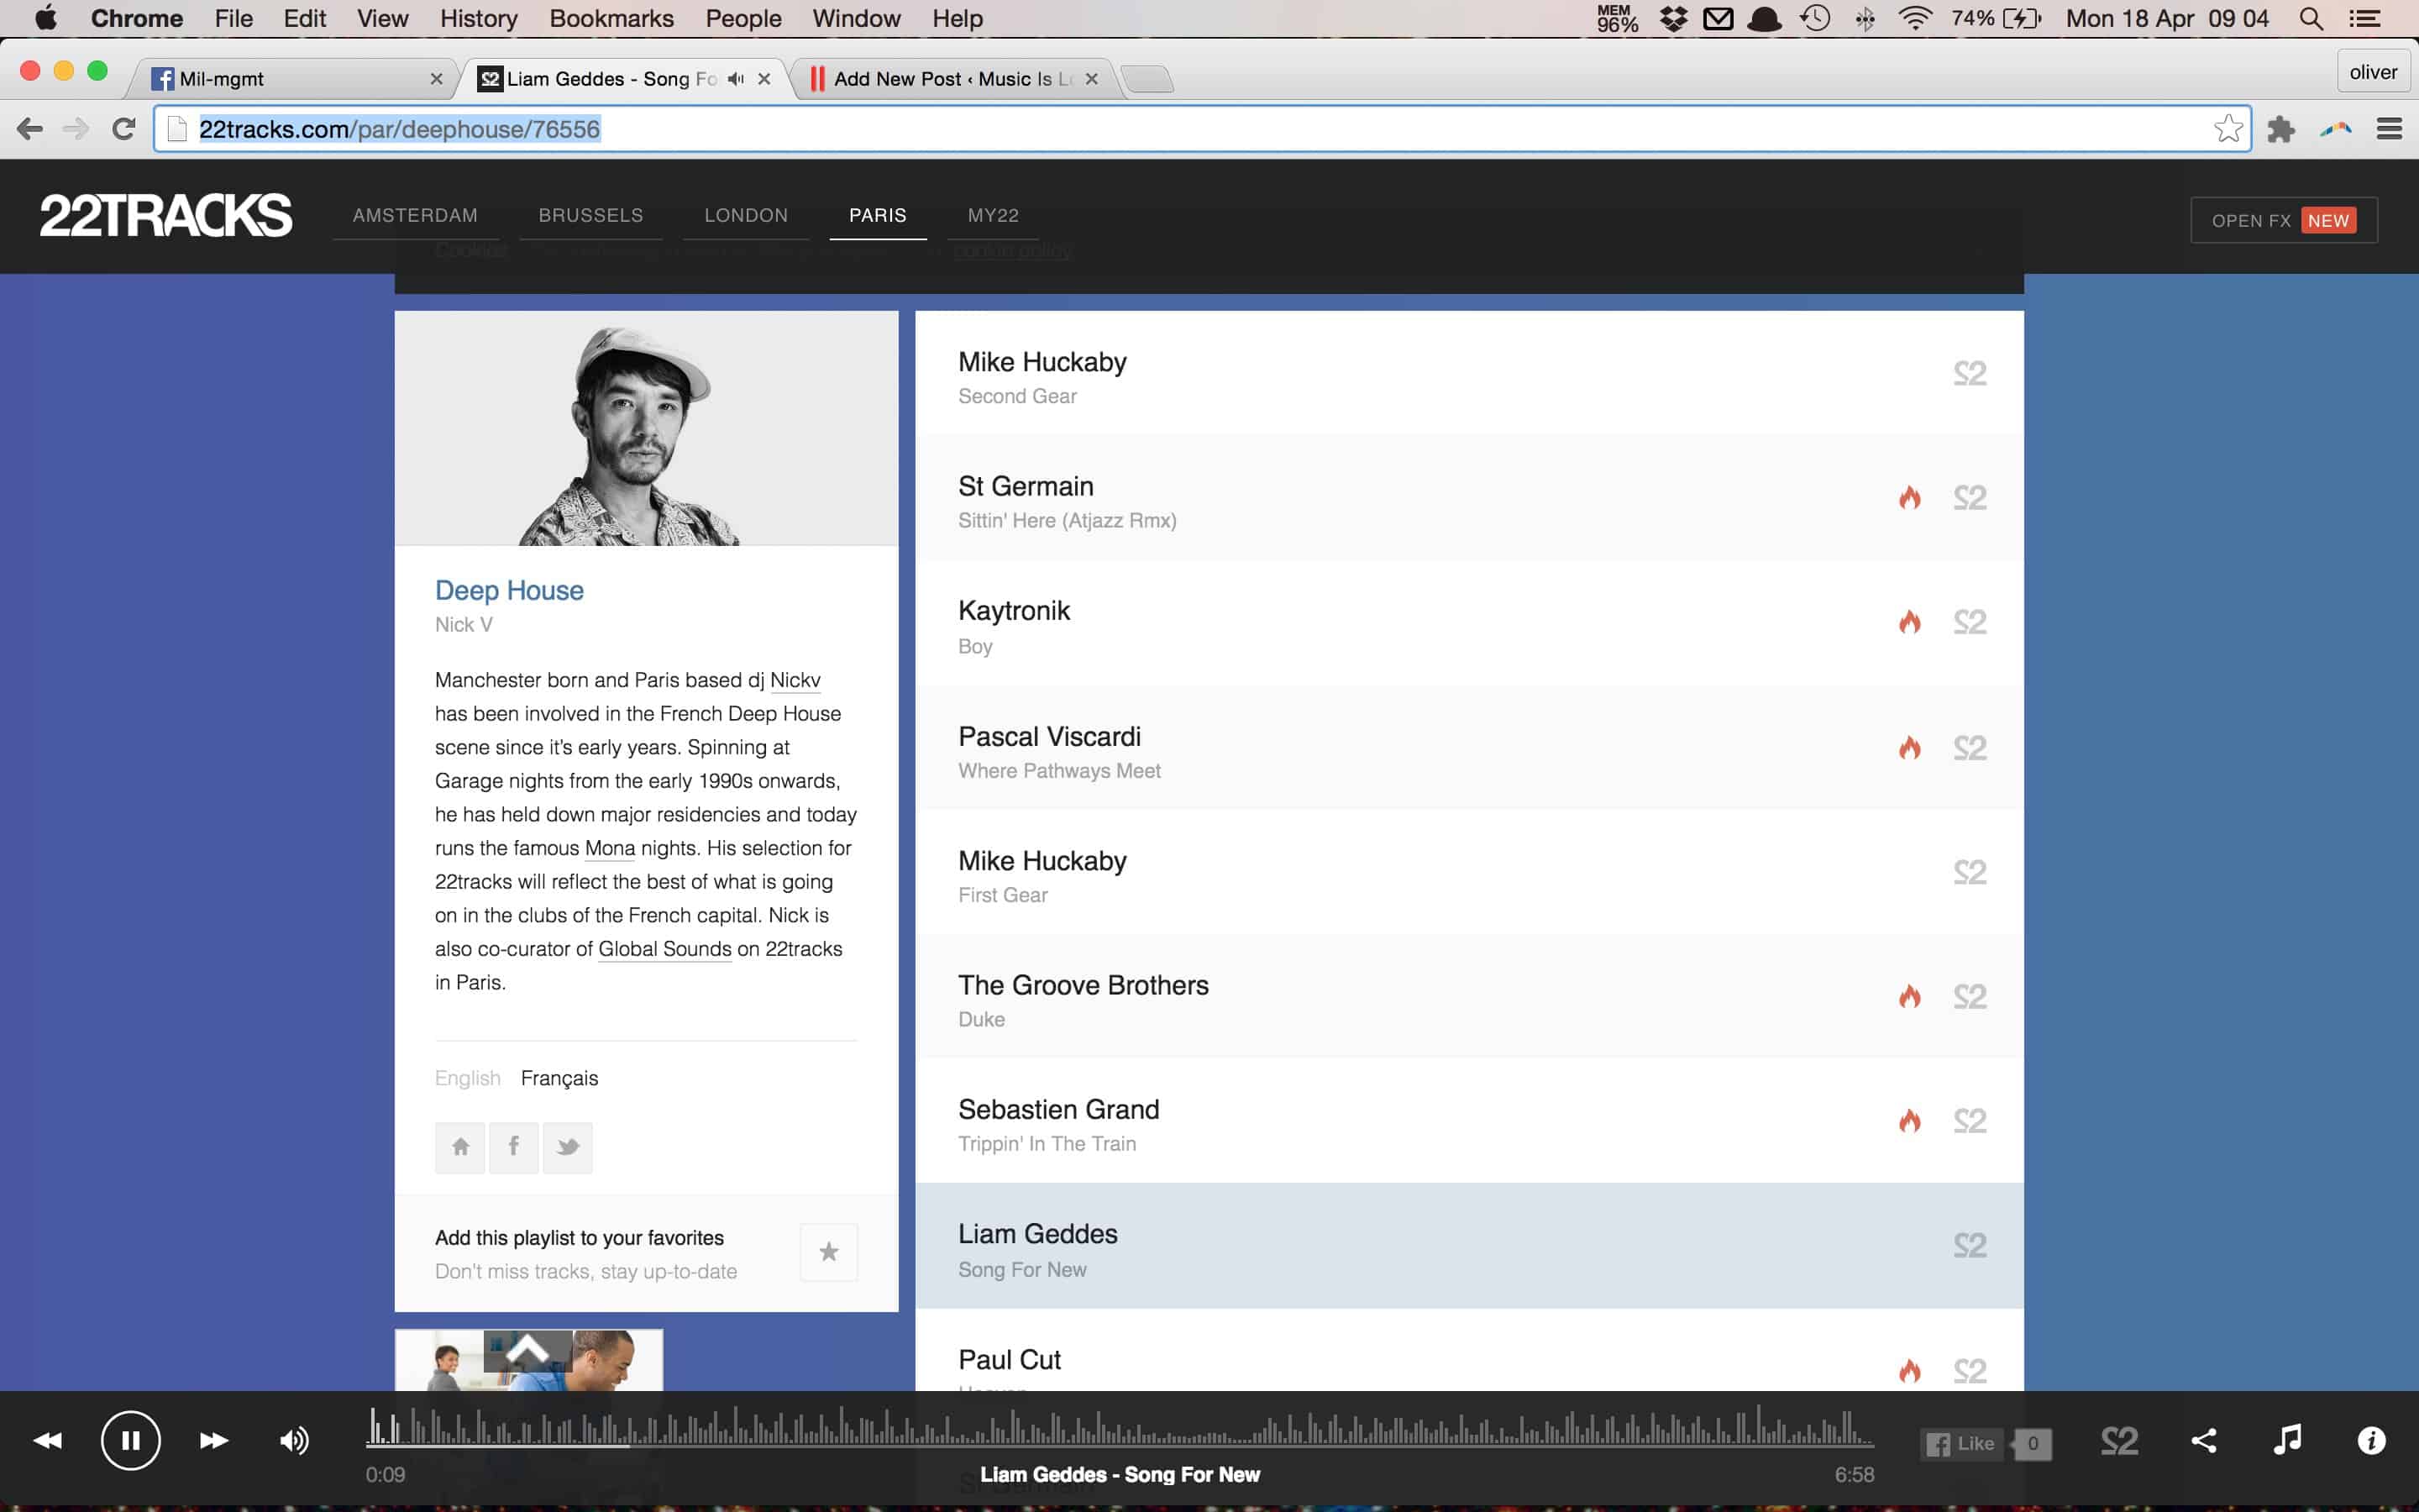This screenshot has height=1512, width=2419.
Task: Seek within the track waveform
Action: pos(1120,1427)
